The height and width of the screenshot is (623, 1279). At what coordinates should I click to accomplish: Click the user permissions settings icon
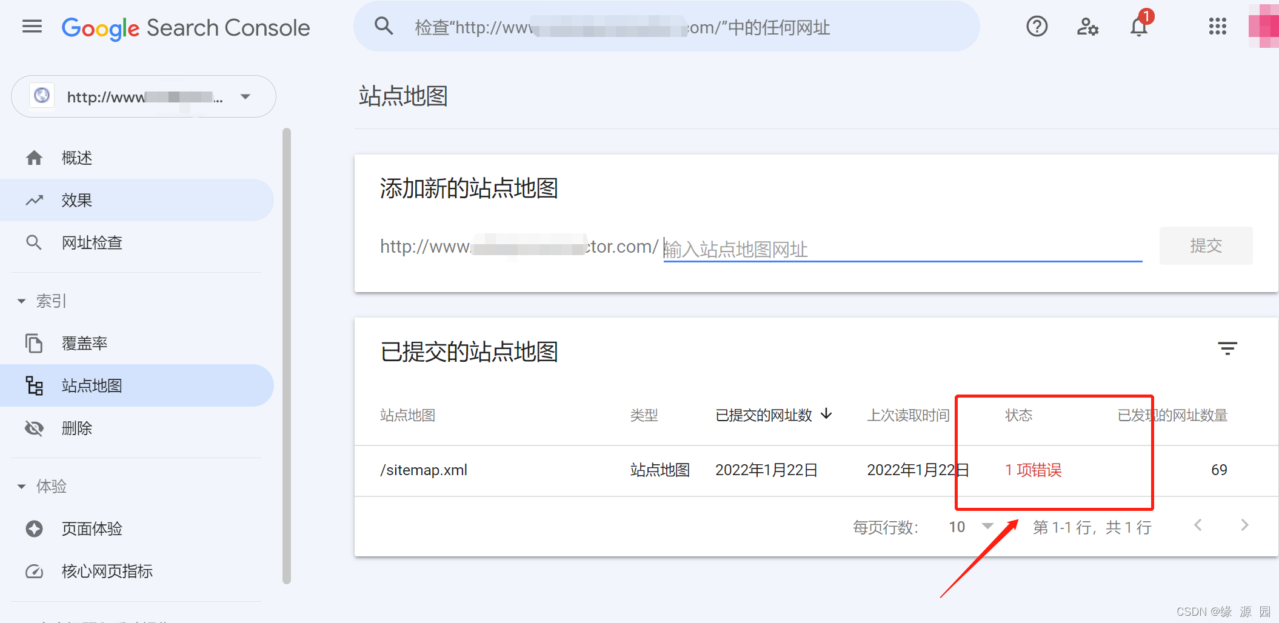tap(1087, 27)
